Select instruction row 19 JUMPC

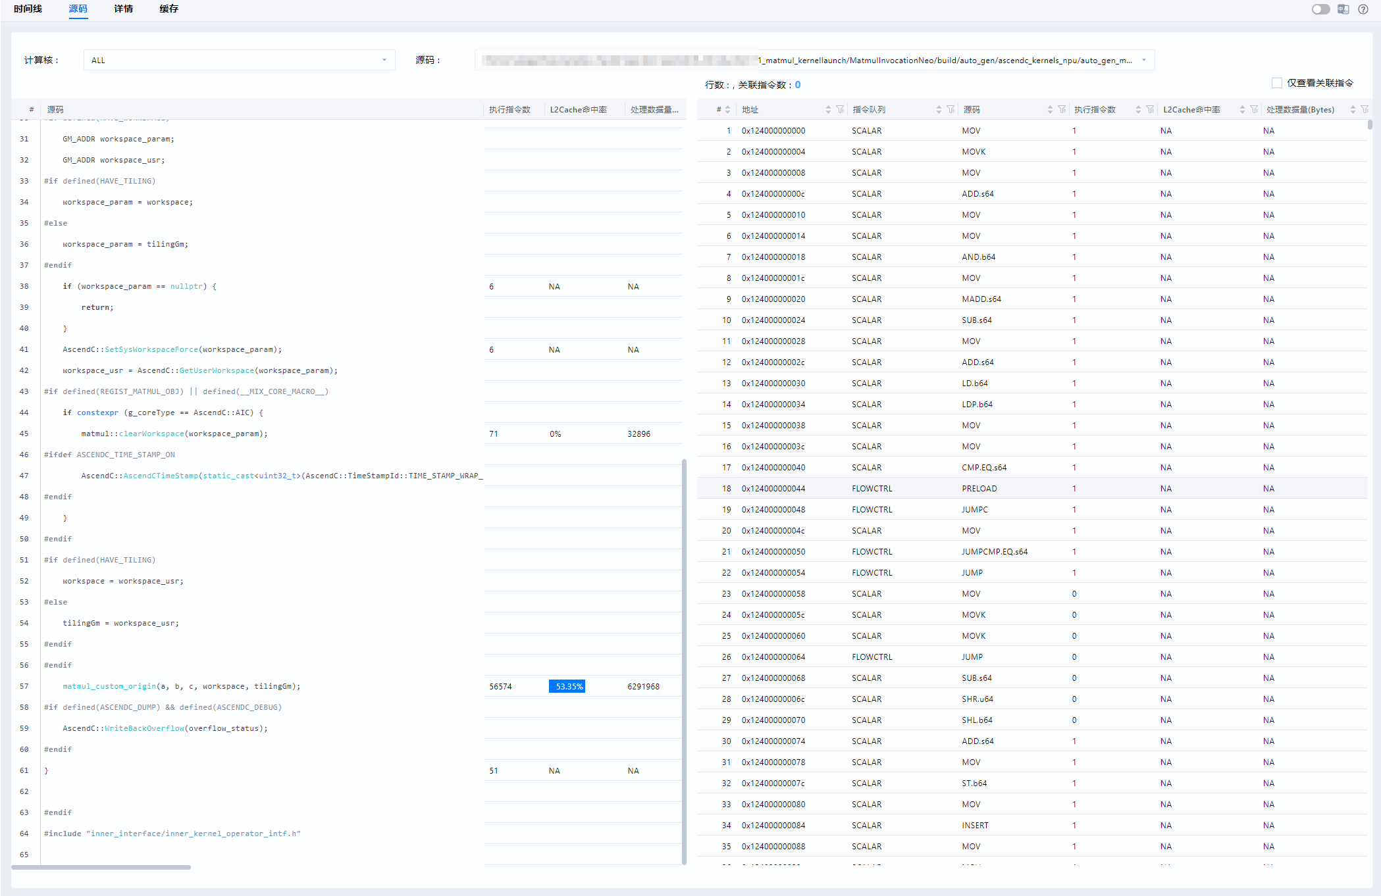point(1032,509)
